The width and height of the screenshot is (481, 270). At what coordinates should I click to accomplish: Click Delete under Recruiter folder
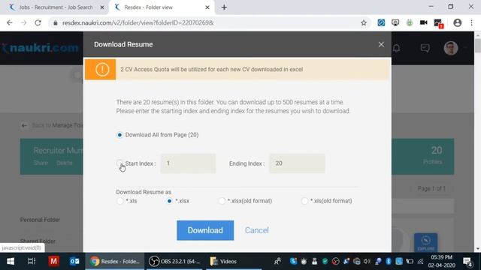[x=65, y=163]
